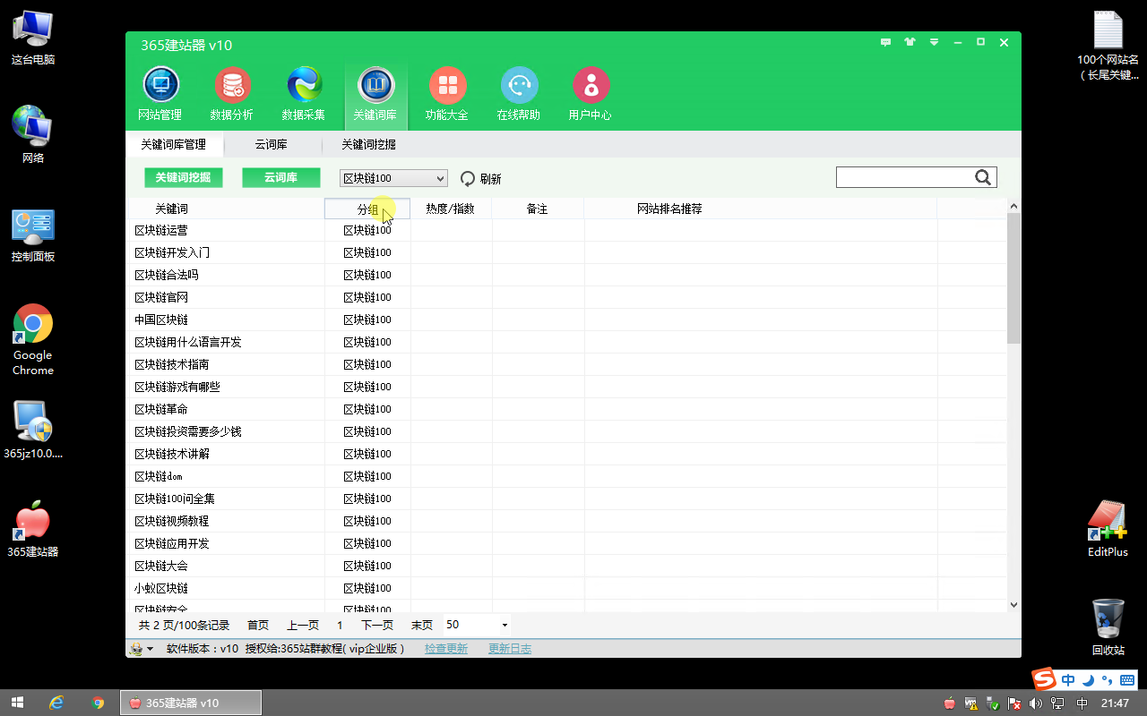Open 数据采集 module
The width and height of the screenshot is (1147, 716).
[304, 93]
